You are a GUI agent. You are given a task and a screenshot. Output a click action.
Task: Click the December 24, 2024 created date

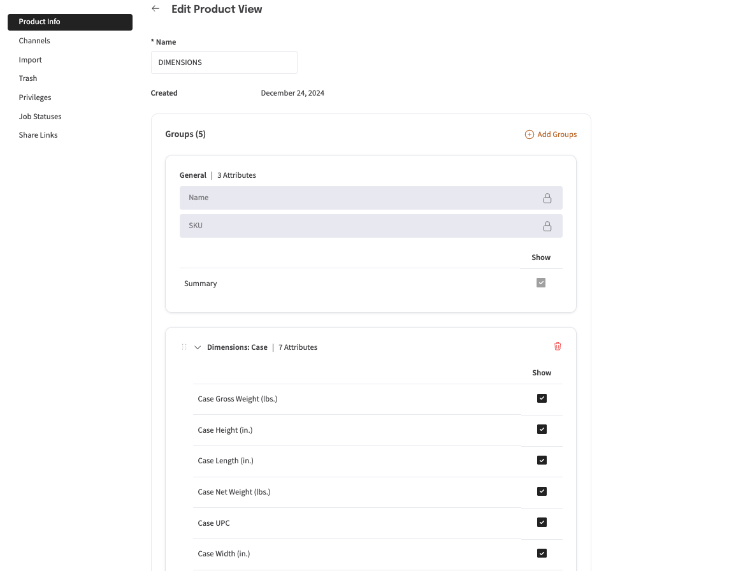[292, 93]
